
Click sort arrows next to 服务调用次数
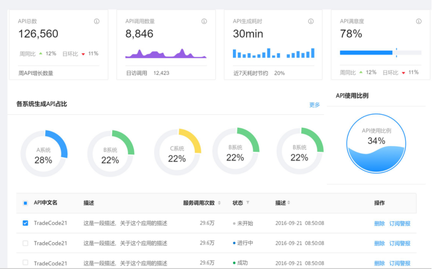click(219, 203)
